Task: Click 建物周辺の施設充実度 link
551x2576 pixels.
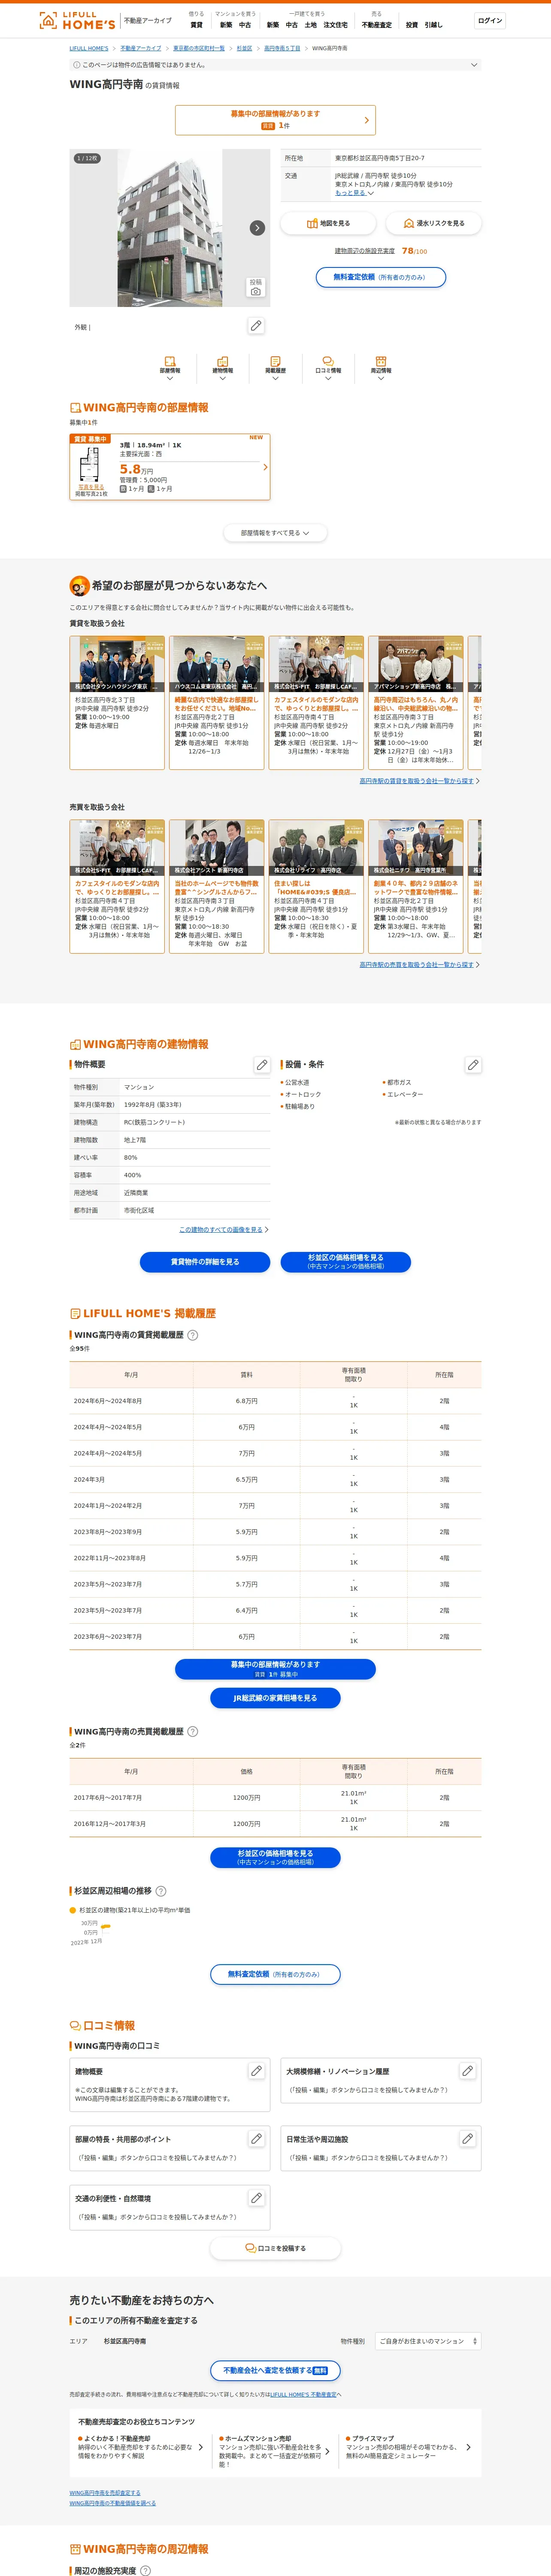Action: pos(366,251)
